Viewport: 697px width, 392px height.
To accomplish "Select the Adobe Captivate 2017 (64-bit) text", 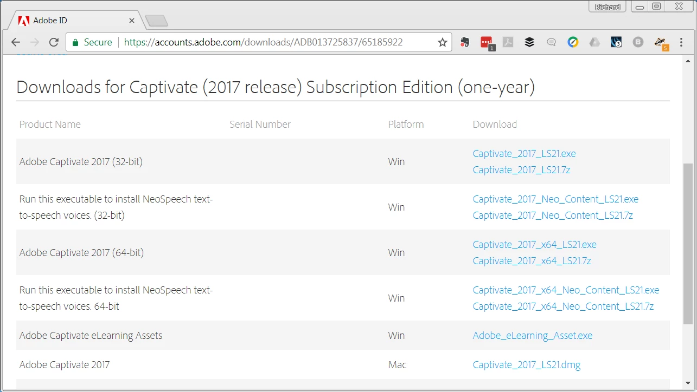I will point(81,253).
